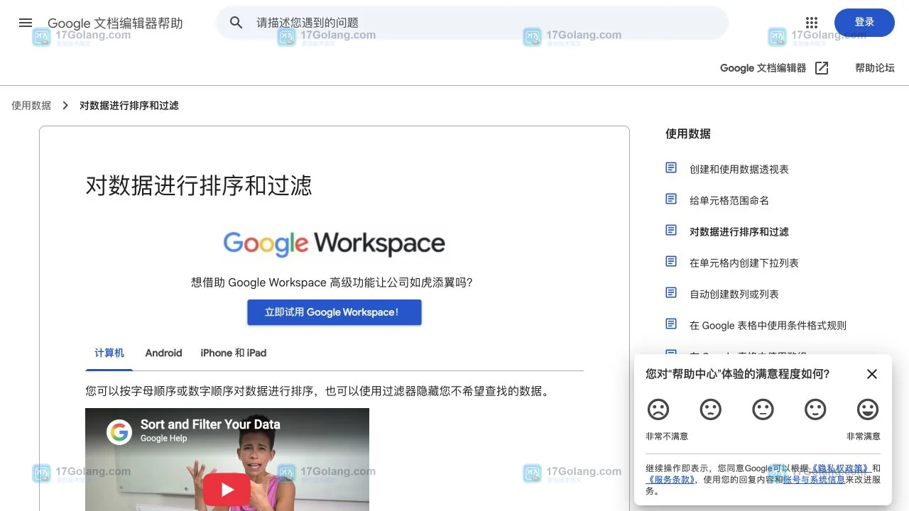This screenshot has height=511, width=909.
Task: Click the 帮助论坛 link
Action: coord(875,68)
